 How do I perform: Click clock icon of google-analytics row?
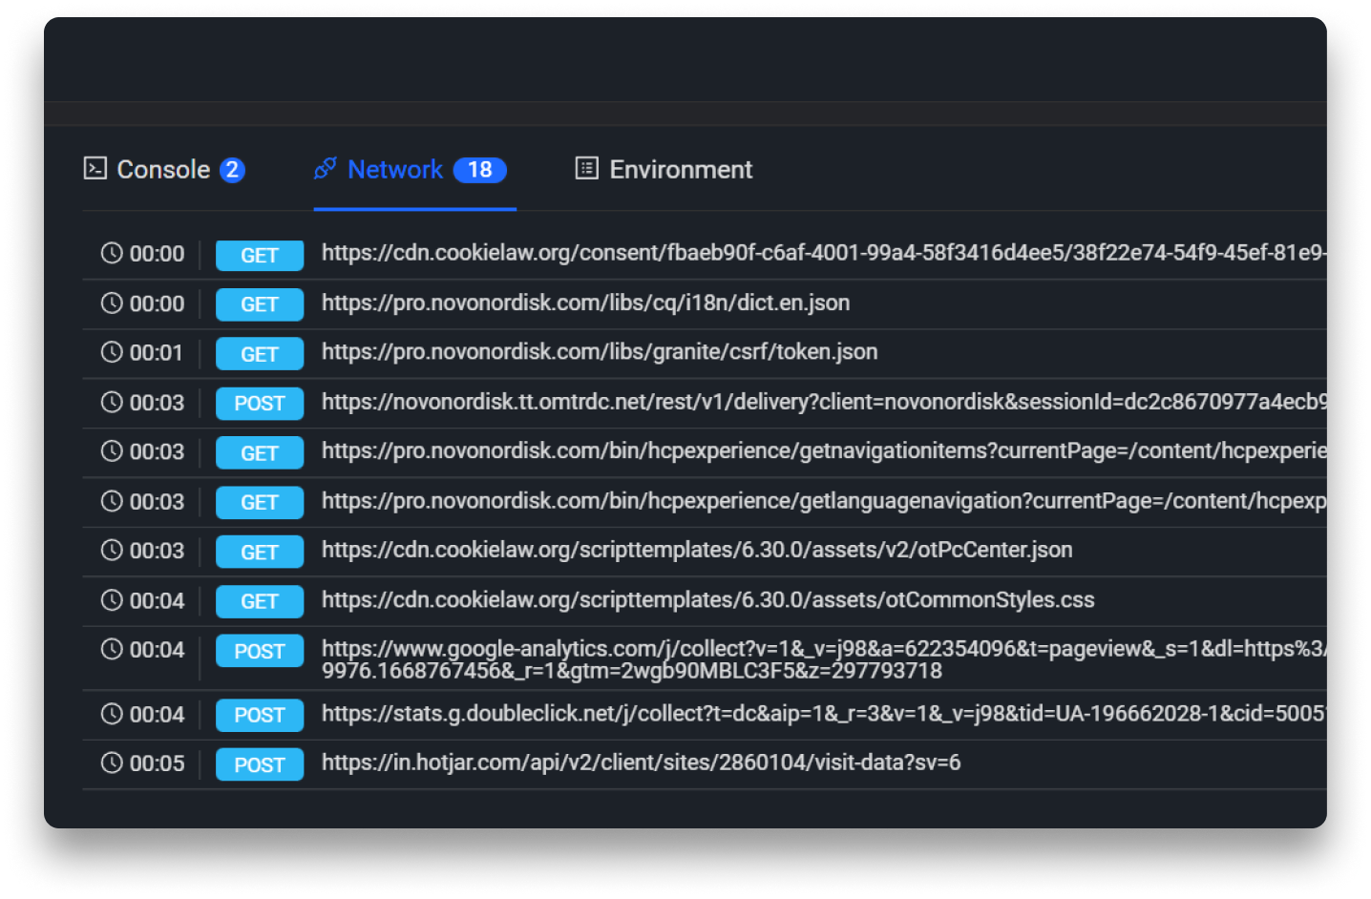pyautogui.click(x=112, y=650)
